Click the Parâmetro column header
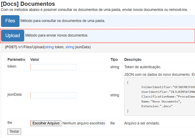This screenshot has width=195, height=138. pos(16,60)
